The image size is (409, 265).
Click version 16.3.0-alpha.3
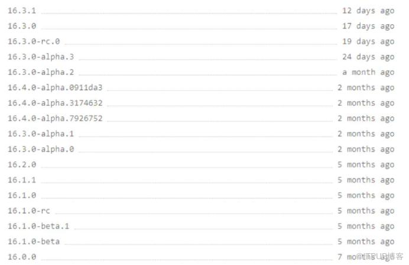click(x=41, y=57)
